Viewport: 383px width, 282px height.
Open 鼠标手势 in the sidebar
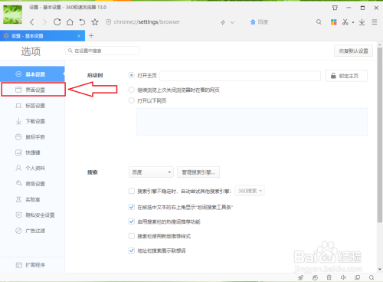click(x=32, y=137)
